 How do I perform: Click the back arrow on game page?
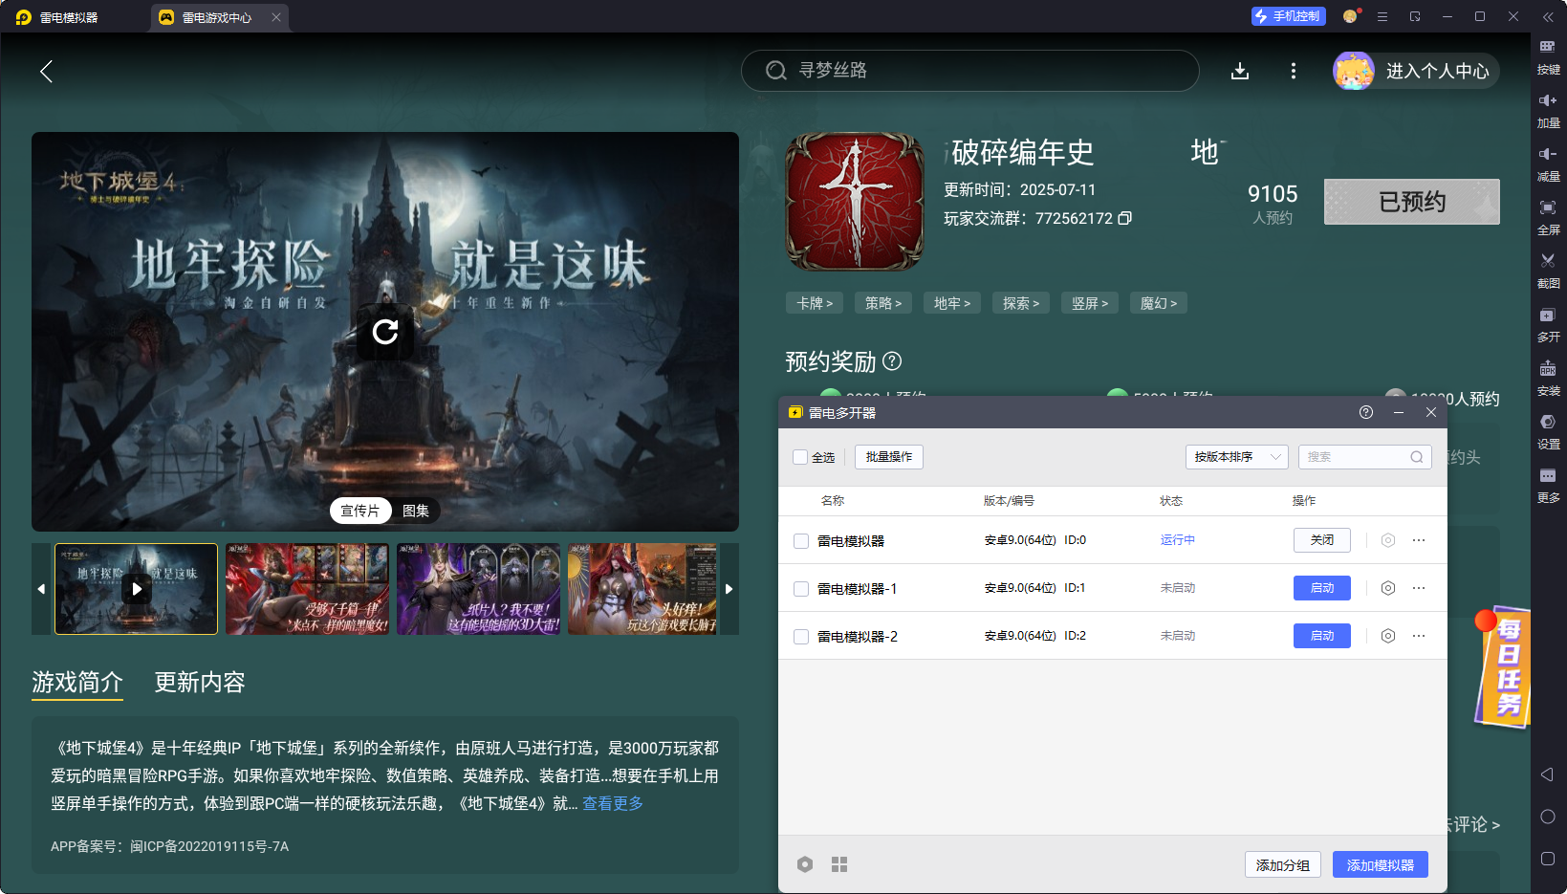(x=46, y=71)
